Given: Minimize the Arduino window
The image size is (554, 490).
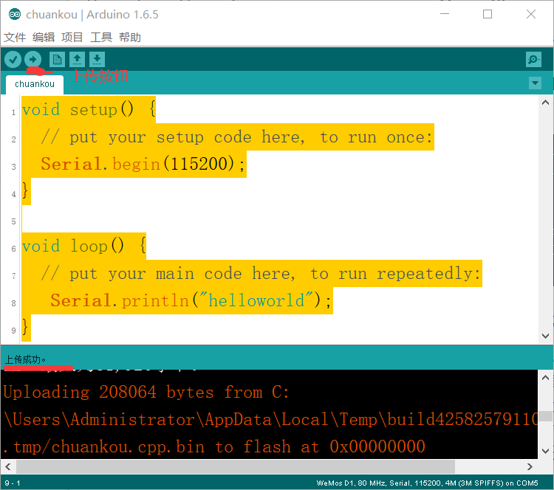Looking at the screenshot, I should [x=445, y=14].
